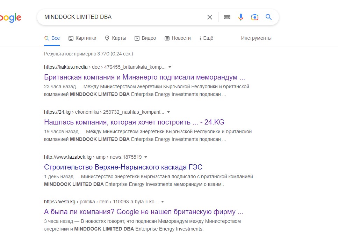The width and height of the screenshot is (338, 241).
Task: Start voice search with microphone icon
Action: coord(241,17)
